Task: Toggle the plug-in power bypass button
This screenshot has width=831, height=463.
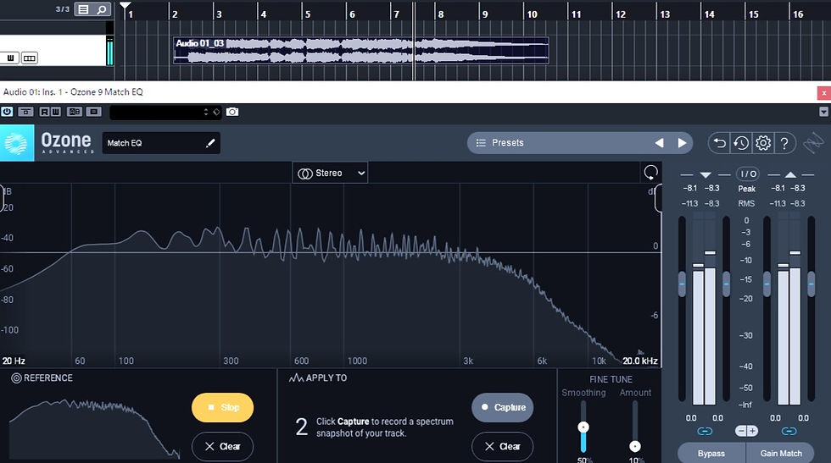Action: coord(7,112)
